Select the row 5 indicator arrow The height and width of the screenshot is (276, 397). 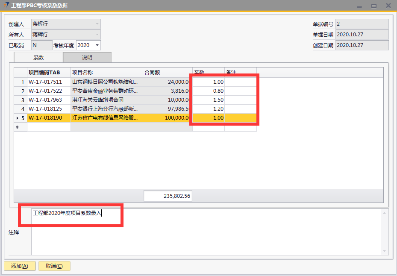point(18,118)
